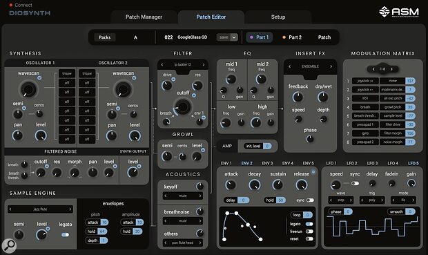The image size is (428, 255).
Task: Click the filter cutoff modulation indicator
Action: tap(194, 95)
